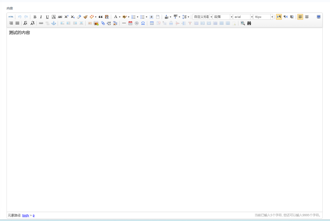Insert horizontal rule line icon

[x=124, y=23]
